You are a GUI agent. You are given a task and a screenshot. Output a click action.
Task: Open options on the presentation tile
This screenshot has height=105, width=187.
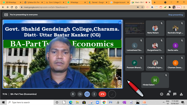[120, 22]
